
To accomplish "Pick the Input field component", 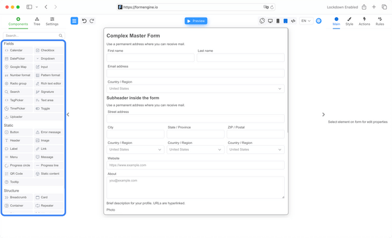I will coord(49,67).
